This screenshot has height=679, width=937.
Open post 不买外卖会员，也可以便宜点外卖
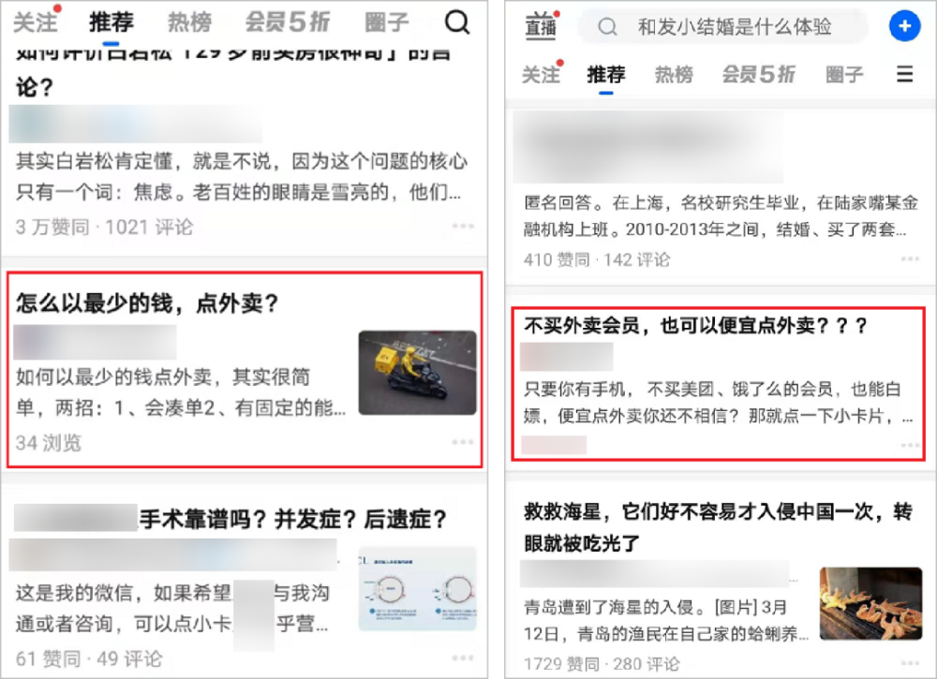695,326
